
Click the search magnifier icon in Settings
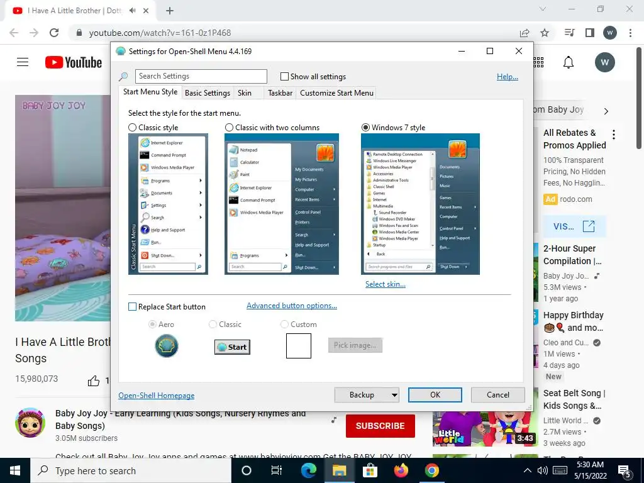pyautogui.click(x=123, y=76)
